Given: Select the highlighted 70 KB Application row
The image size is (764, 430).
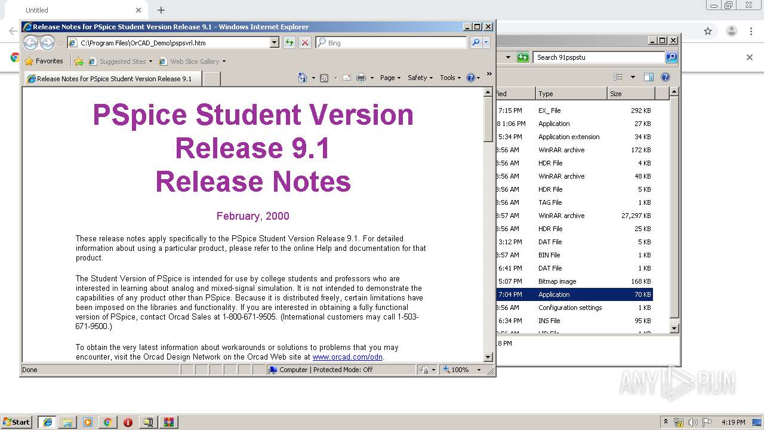Looking at the screenshot, I should tap(575, 294).
